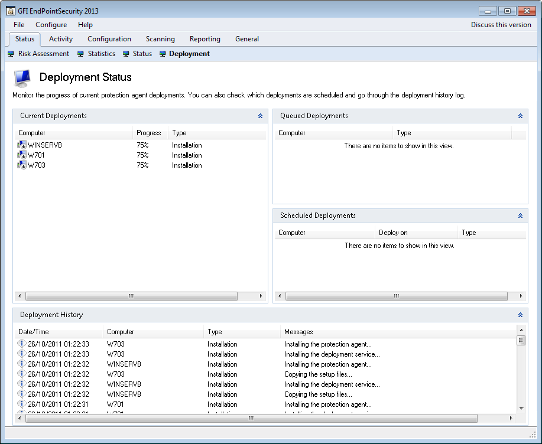Click the W703 deployment computer icon
Image resolution: width=542 pixels, height=444 pixels.
tap(22, 165)
